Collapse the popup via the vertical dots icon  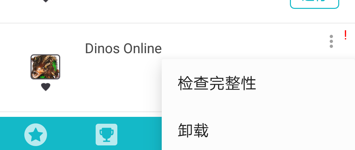click(x=331, y=41)
